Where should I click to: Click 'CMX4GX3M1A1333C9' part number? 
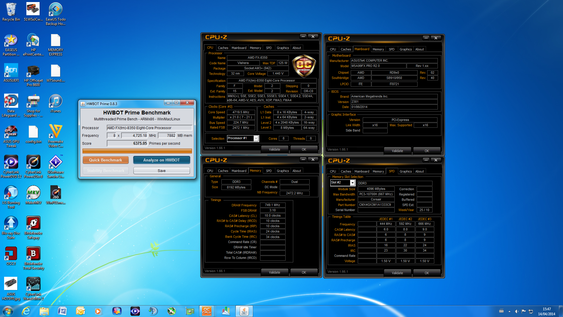[376, 205]
